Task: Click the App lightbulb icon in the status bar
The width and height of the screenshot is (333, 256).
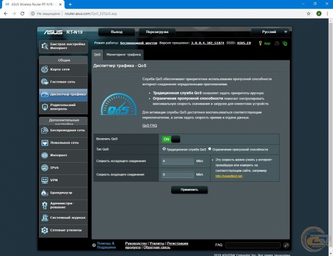Action: (260, 43)
